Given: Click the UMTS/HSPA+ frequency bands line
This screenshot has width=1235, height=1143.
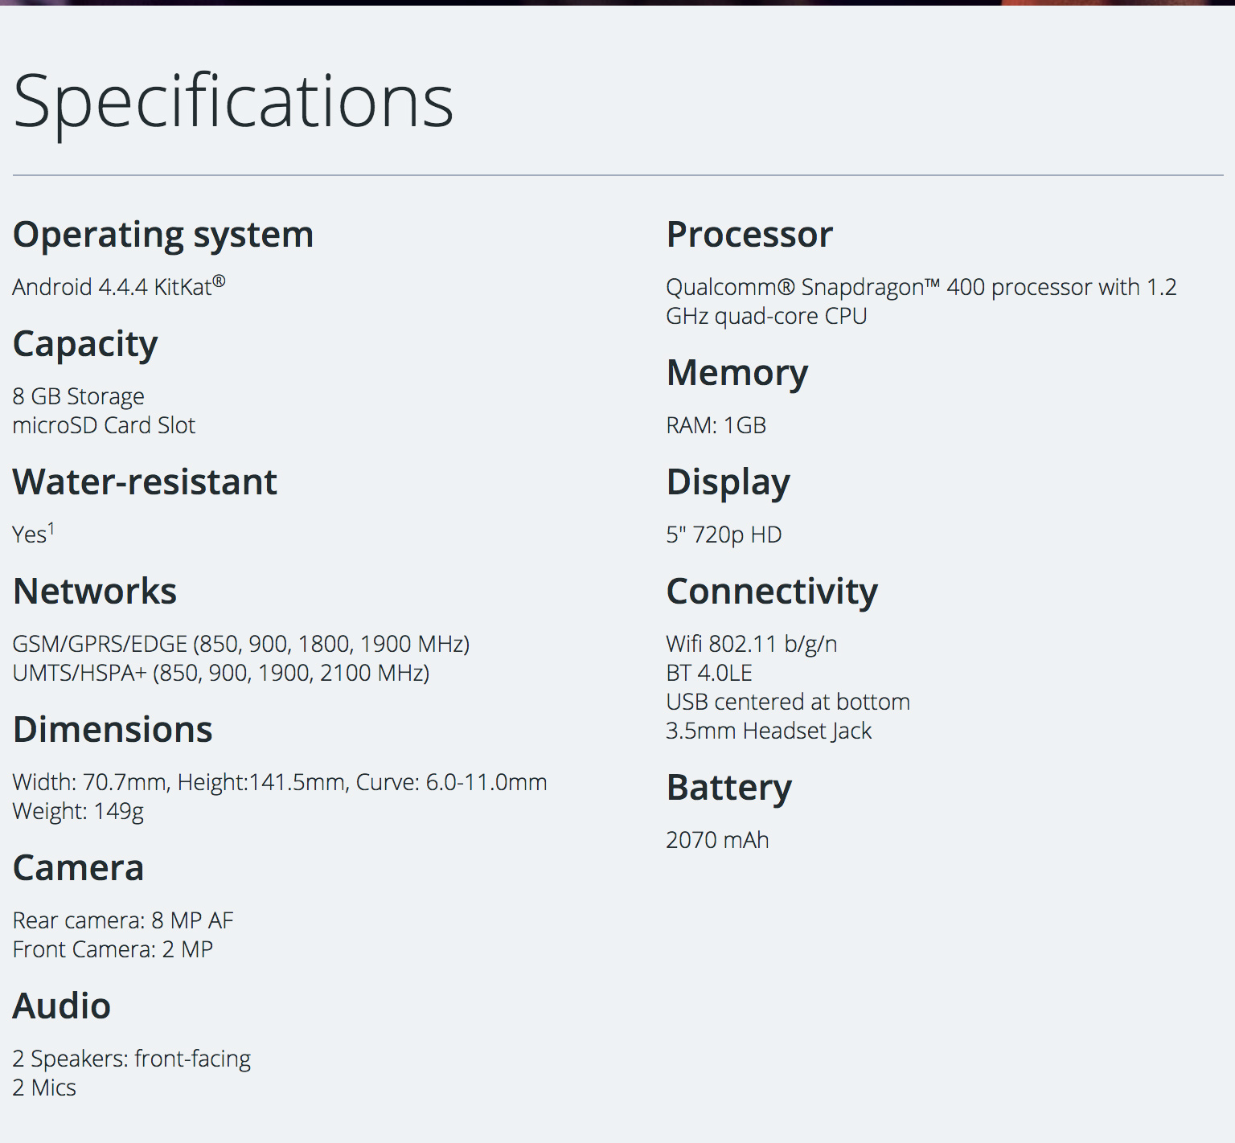Looking at the screenshot, I should [x=221, y=673].
